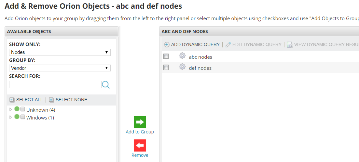
Task: Click the red Remove arrow icon
Action: click(140, 145)
